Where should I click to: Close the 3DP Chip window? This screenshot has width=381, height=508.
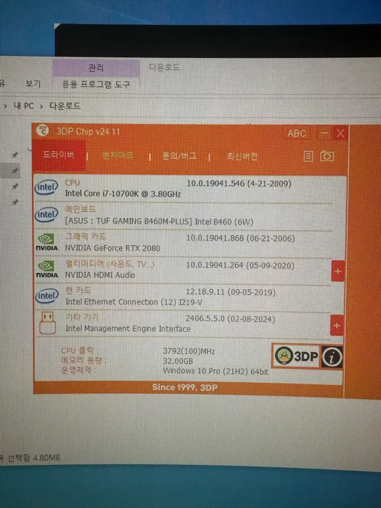[340, 133]
